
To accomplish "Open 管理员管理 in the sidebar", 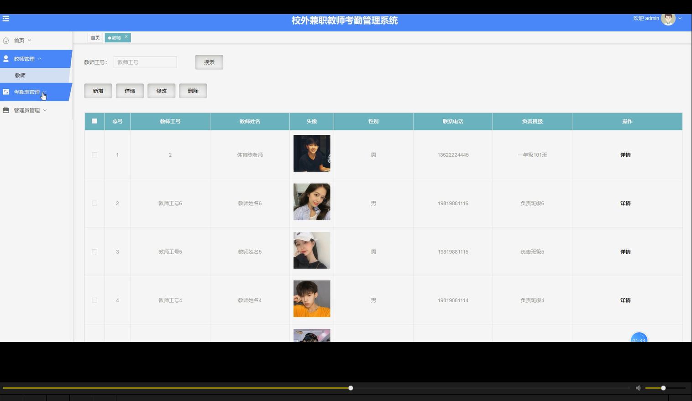I will [x=36, y=110].
